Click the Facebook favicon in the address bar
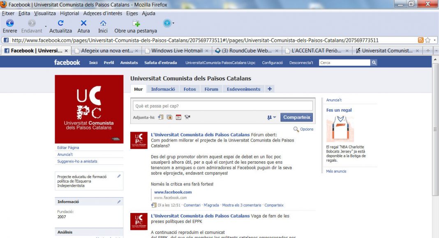Screen dimensions: 439x238 6,40
